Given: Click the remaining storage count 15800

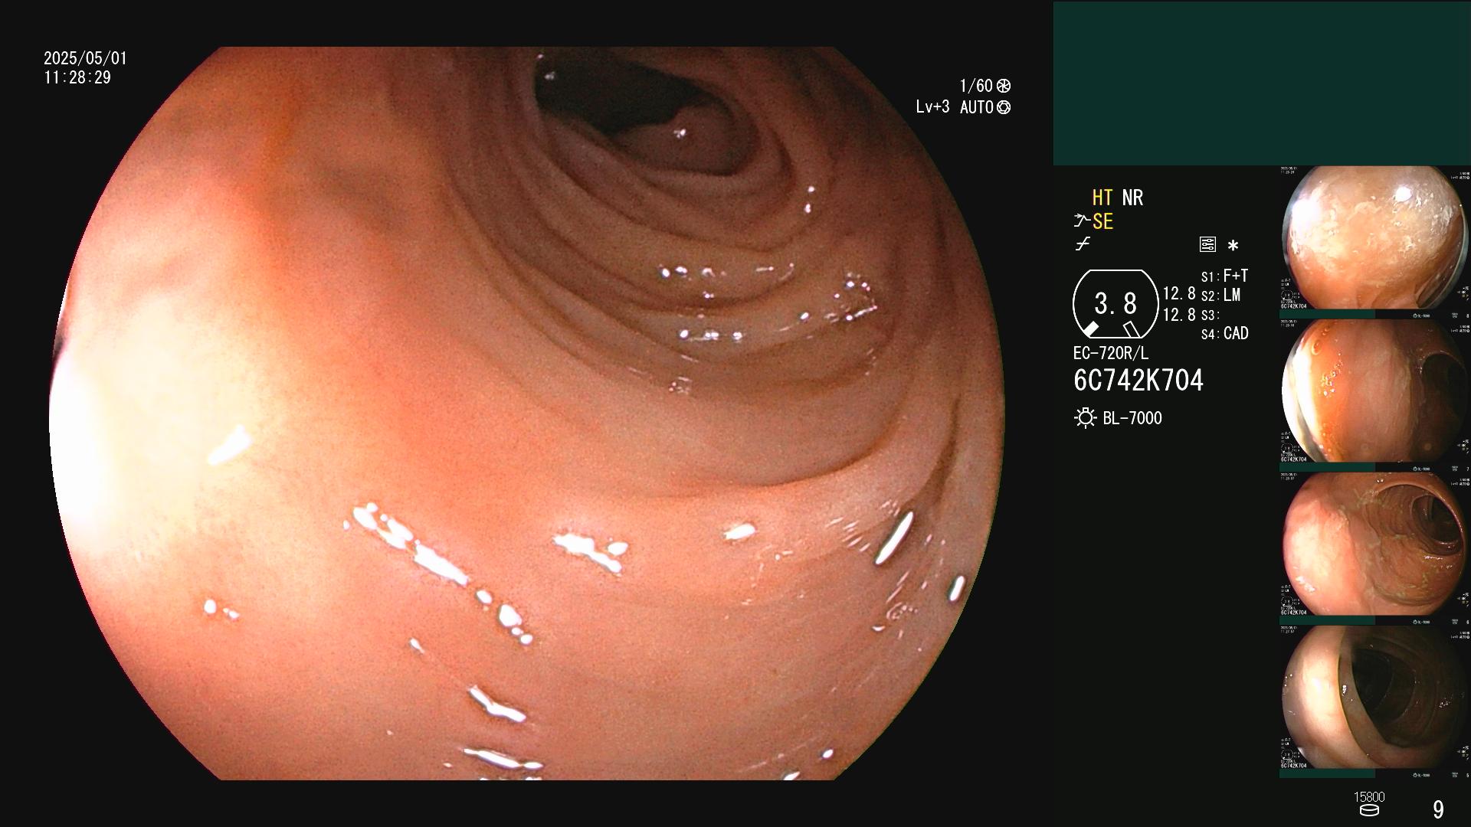Looking at the screenshot, I should coord(1369,796).
